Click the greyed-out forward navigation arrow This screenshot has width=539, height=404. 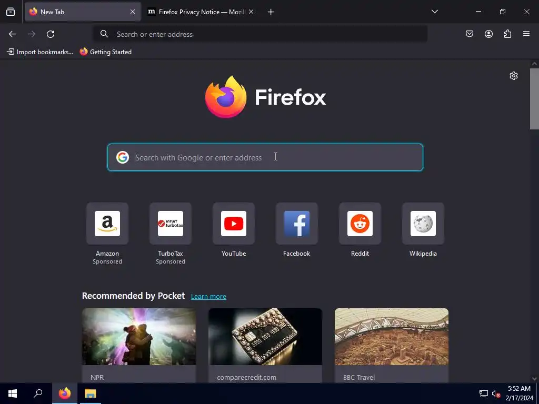(x=32, y=34)
